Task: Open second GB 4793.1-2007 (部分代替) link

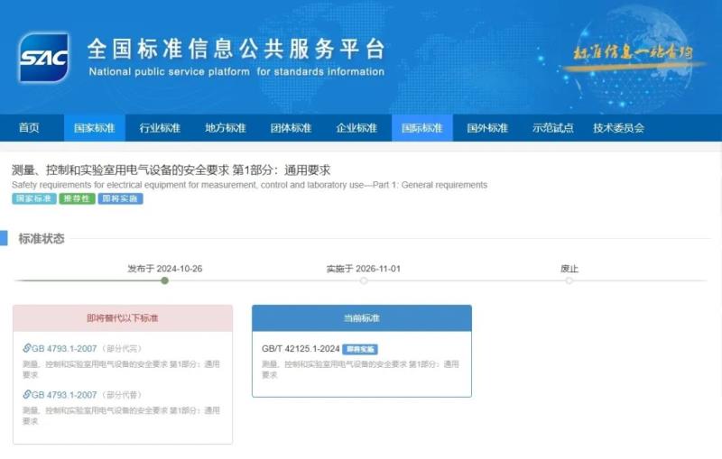Action: (64, 395)
